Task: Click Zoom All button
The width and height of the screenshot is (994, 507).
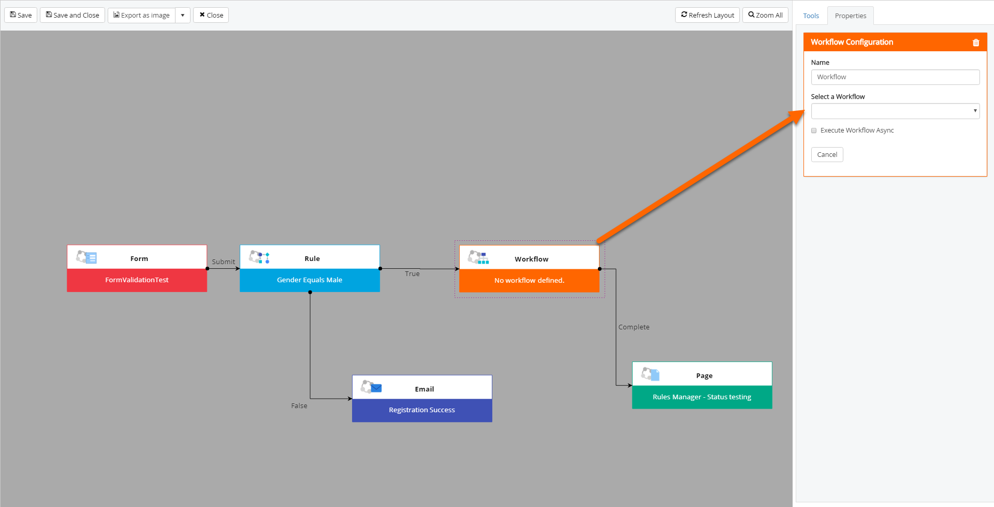Action: pos(765,15)
